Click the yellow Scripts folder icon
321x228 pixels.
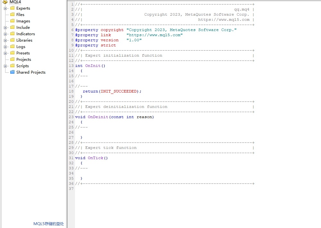coord(12,66)
